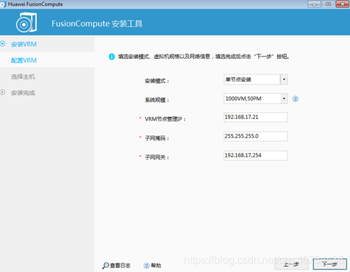Collapse the 安装VRM step circle icon

coord(3,44)
